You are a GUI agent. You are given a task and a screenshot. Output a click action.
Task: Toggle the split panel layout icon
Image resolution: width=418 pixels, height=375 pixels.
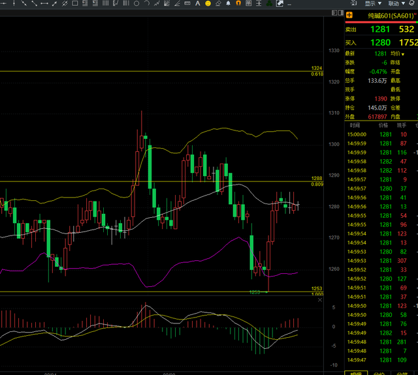click(x=341, y=13)
